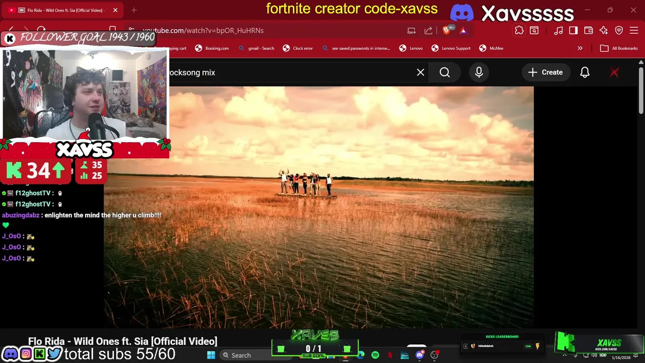Viewport: 645px width, 363px height.
Task: Click the address bar URL youtube.com/watch
Action: (x=203, y=31)
